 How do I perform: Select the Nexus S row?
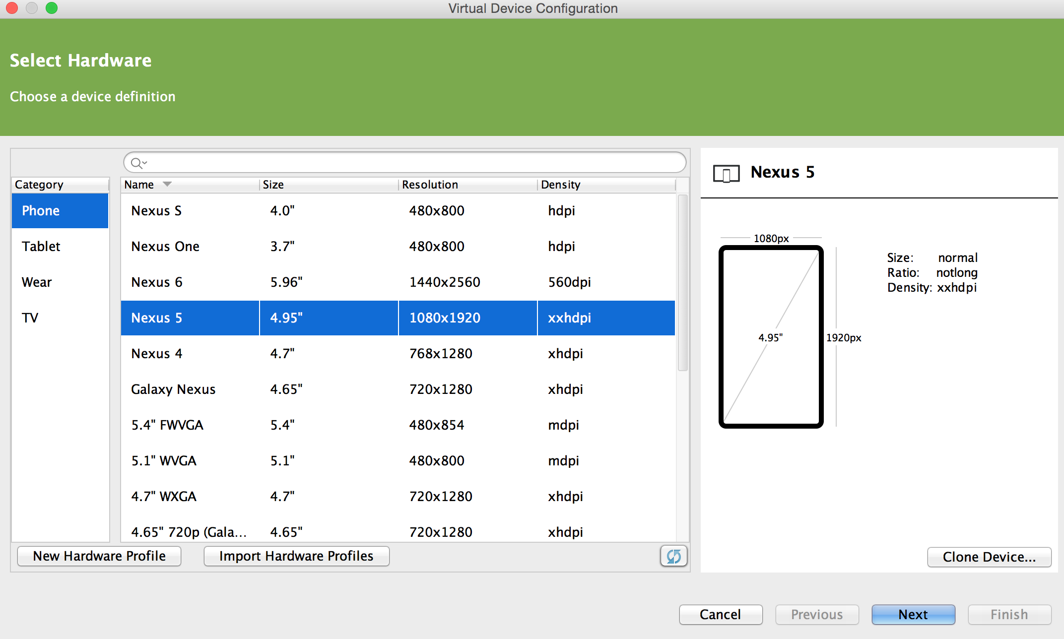point(398,211)
